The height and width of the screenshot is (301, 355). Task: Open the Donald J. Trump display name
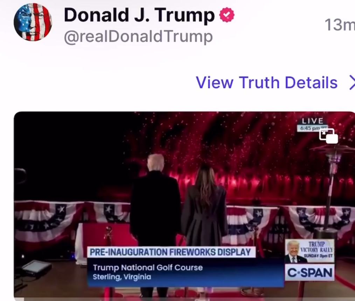tap(139, 15)
